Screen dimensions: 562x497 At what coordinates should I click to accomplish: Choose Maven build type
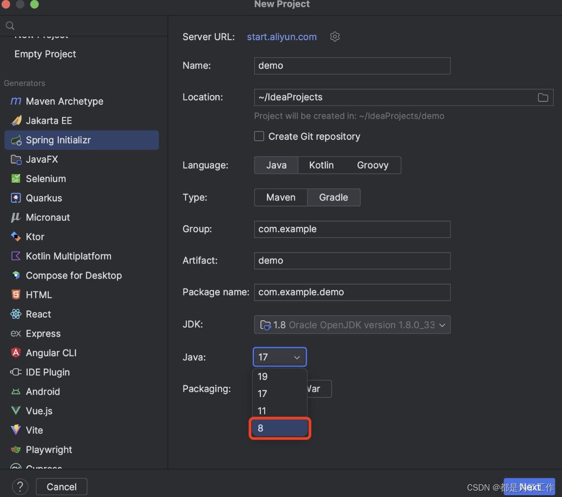tap(281, 197)
